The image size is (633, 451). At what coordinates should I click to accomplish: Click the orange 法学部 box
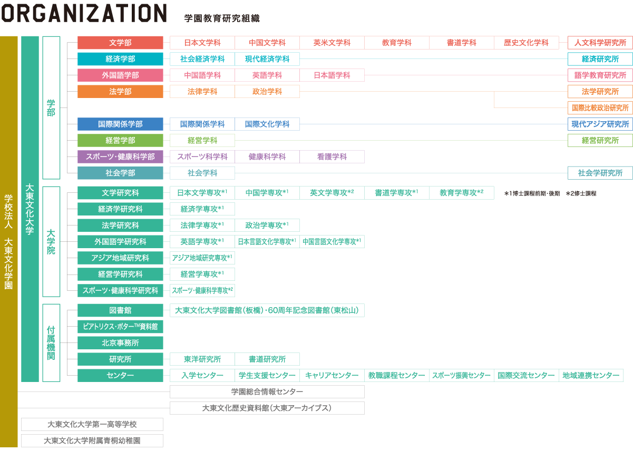(120, 92)
